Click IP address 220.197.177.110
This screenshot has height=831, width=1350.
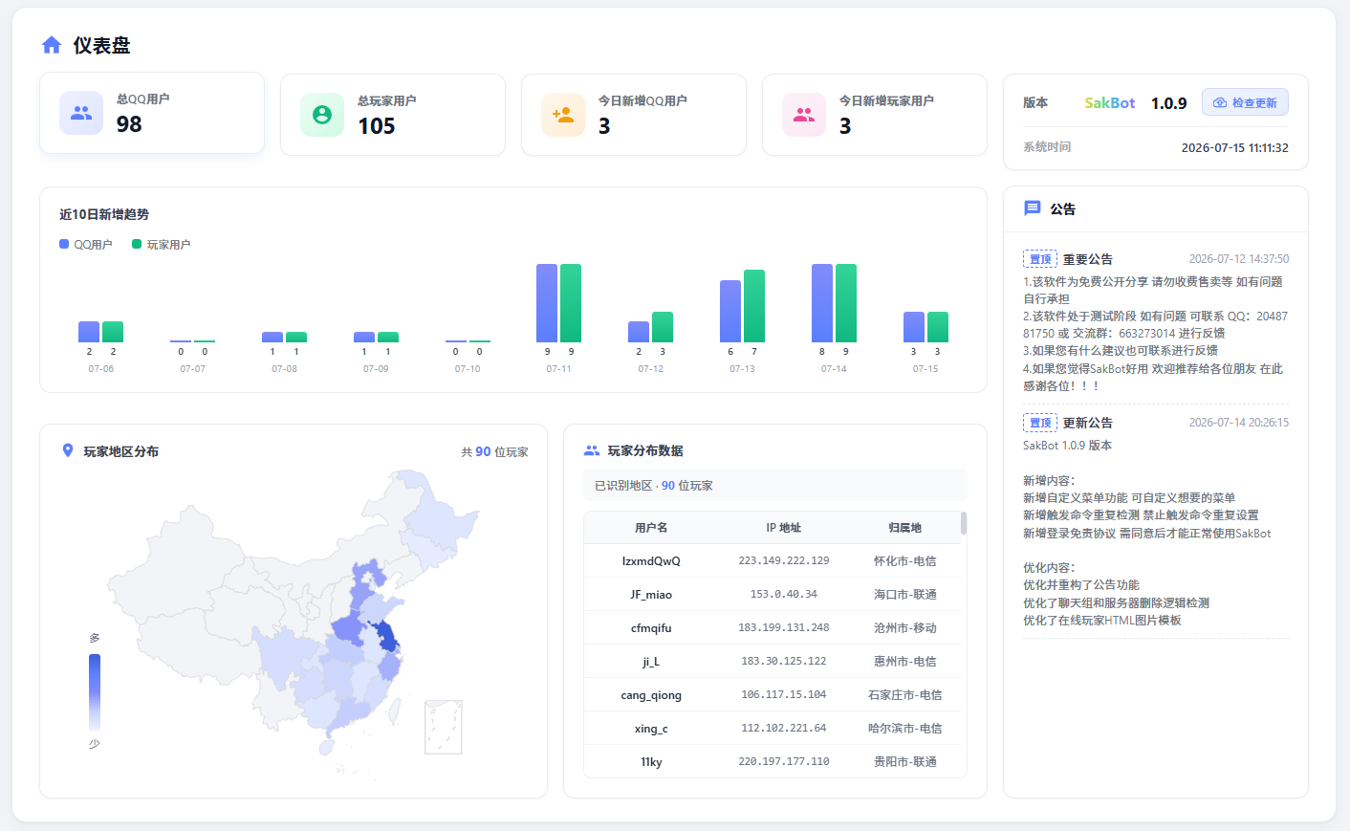[x=784, y=762]
